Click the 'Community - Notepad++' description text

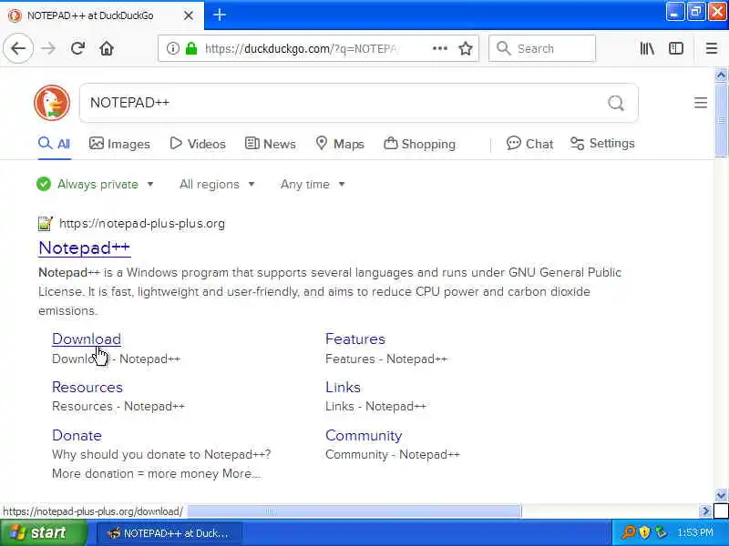pyautogui.click(x=393, y=454)
